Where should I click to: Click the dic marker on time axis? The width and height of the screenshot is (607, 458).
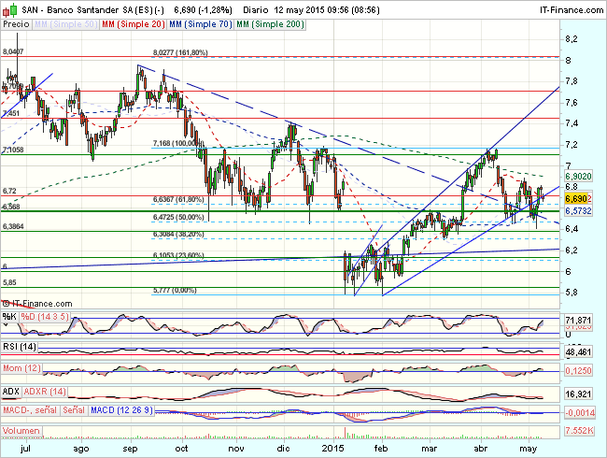283,449
